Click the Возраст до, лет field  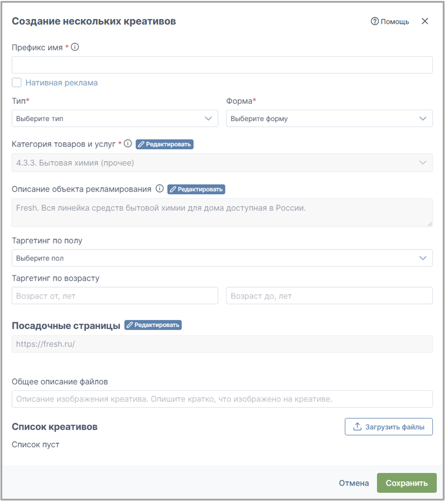[x=329, y=296]
